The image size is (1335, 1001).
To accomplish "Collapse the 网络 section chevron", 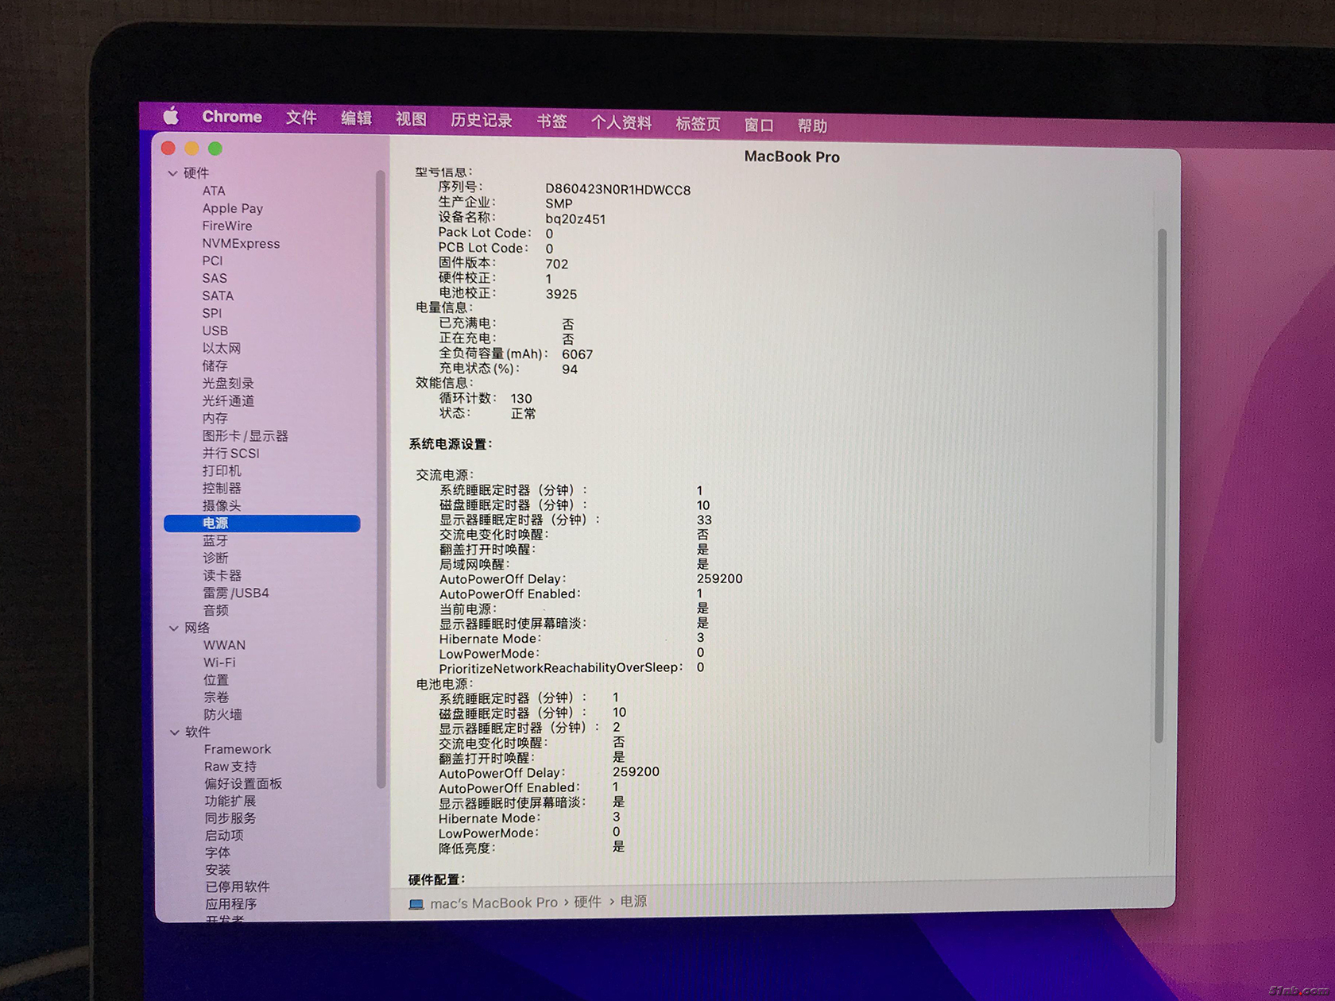I will coord(174,628).
